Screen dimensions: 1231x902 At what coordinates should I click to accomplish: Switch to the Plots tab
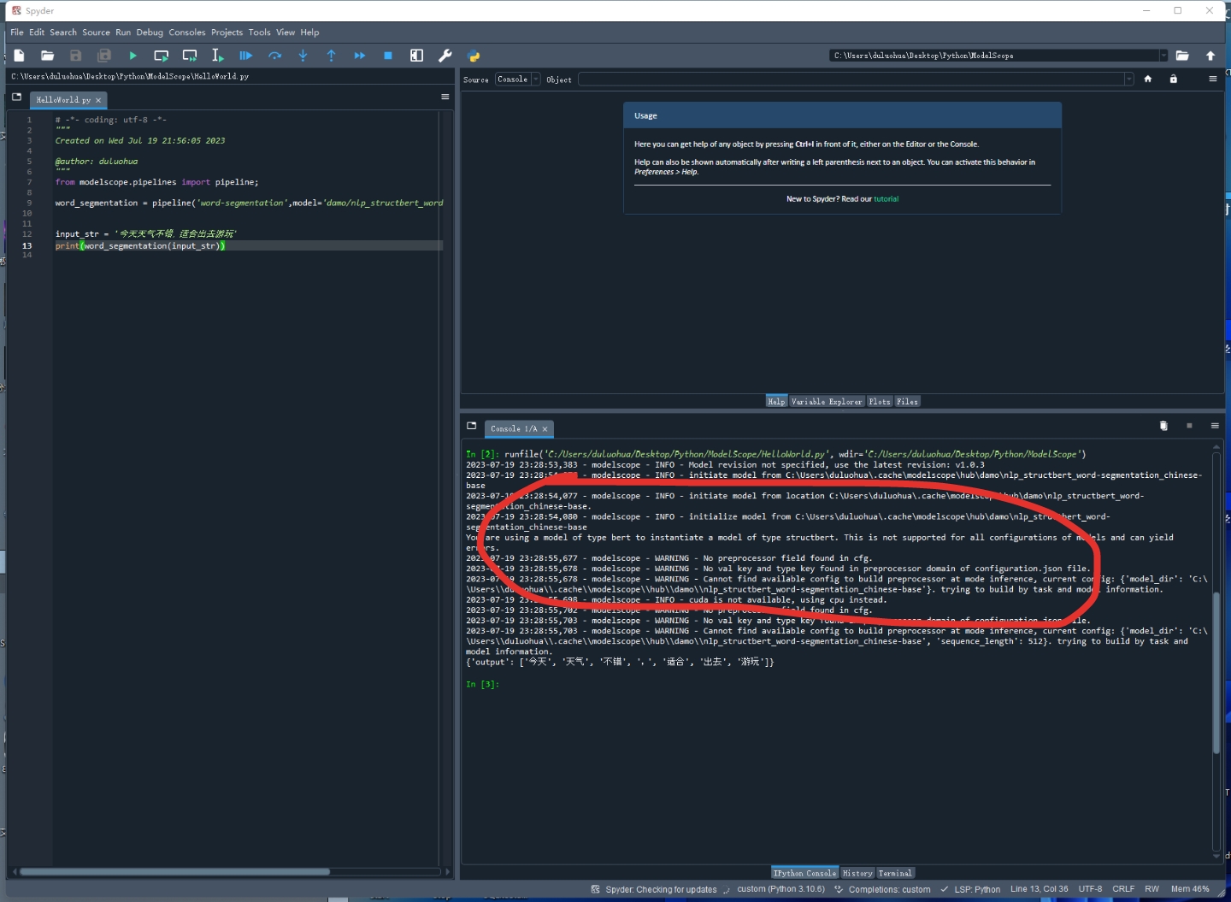[x=880, y=402]
